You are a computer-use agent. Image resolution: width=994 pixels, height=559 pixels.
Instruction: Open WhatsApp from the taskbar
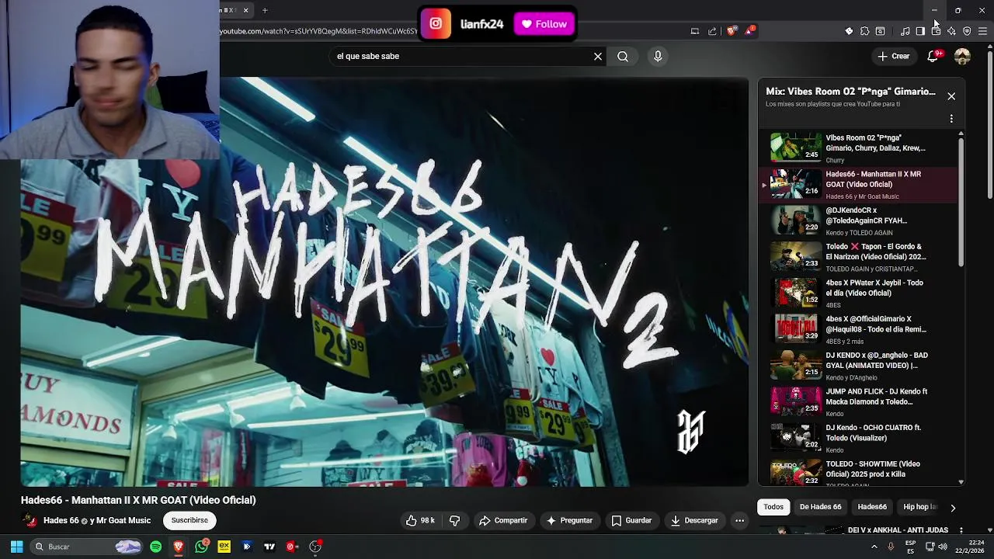point(202,547)
